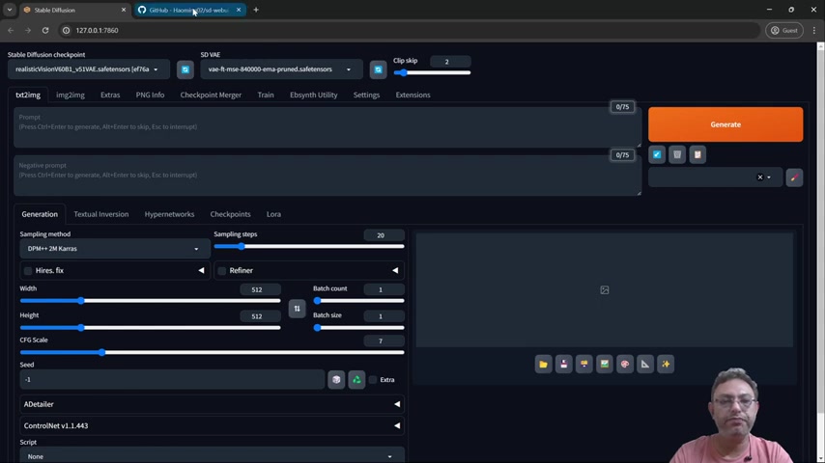Click the read generation parameters arrow icon
Viewport: 825px width, 463px height.
(x=657, y=154)
